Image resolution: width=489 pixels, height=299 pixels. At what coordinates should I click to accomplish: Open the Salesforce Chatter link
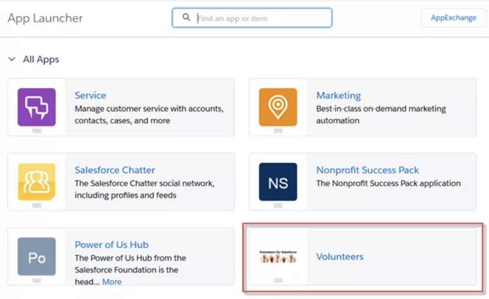[115, 170]
